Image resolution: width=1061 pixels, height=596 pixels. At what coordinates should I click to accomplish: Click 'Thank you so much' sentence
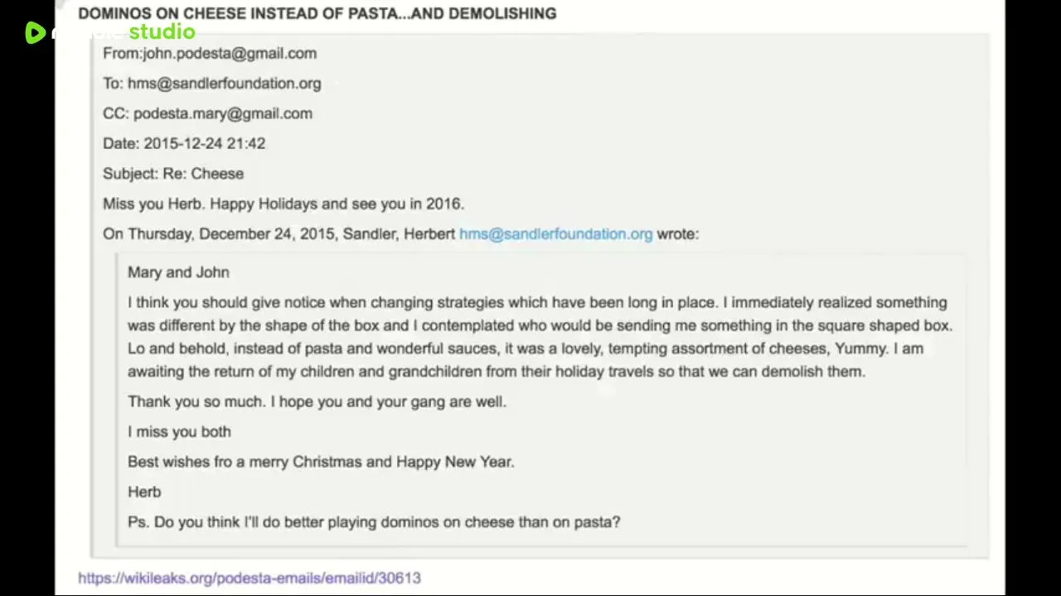[317, 401]
